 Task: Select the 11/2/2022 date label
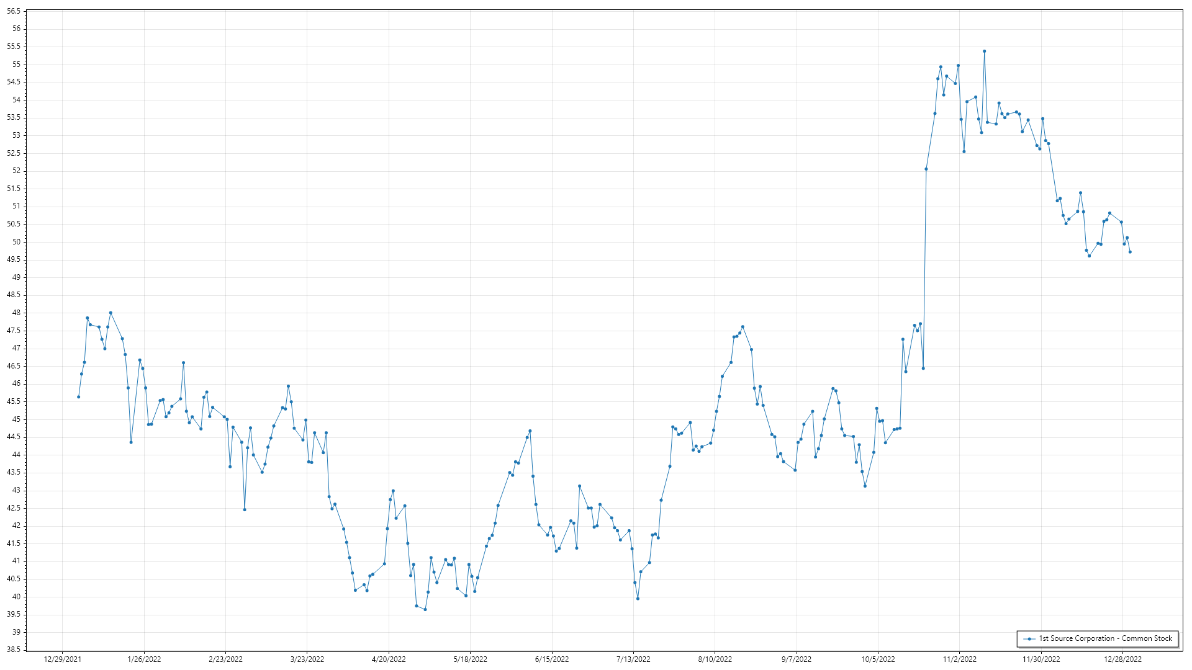click(959, 659)
